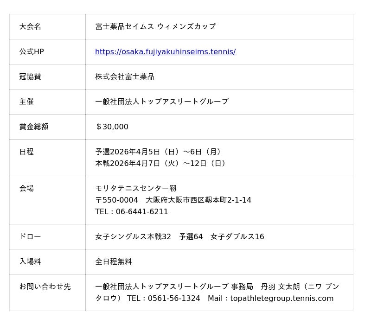The image size is (371, 325).
Task: Select the 全日程無料 admission text
Action: [x=114, y=261]
